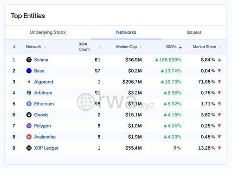Click the Gnosis logo icon

[x=29, y=115]
